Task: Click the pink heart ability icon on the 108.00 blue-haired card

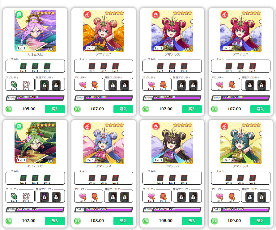Action: [83, 196]
